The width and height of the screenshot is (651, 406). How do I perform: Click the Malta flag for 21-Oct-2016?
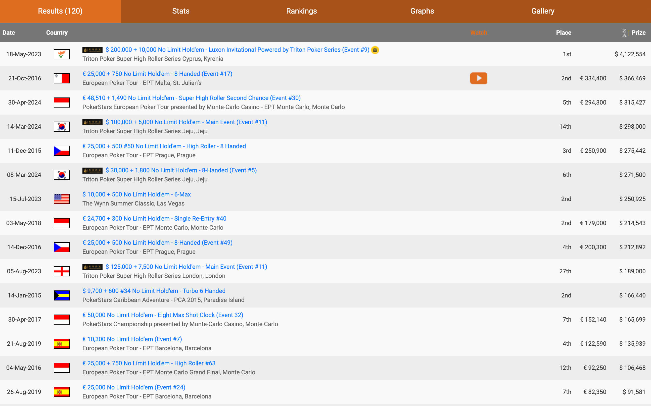[x=62, y=78]
